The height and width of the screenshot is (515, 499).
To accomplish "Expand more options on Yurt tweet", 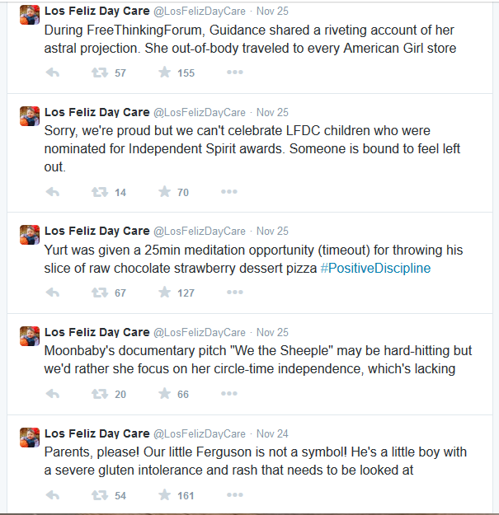I will click(x=234, y=293).
